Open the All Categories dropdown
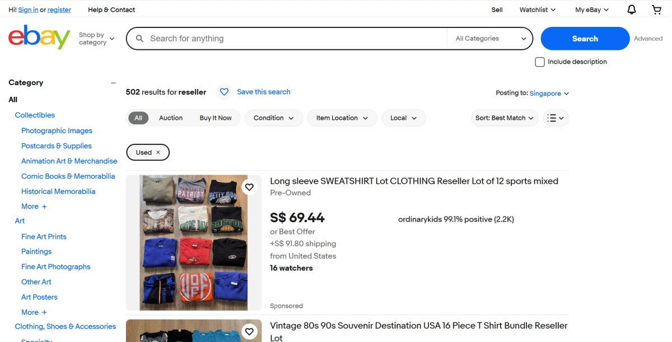This screenshot has height=342, width=672. pos(490,39)
